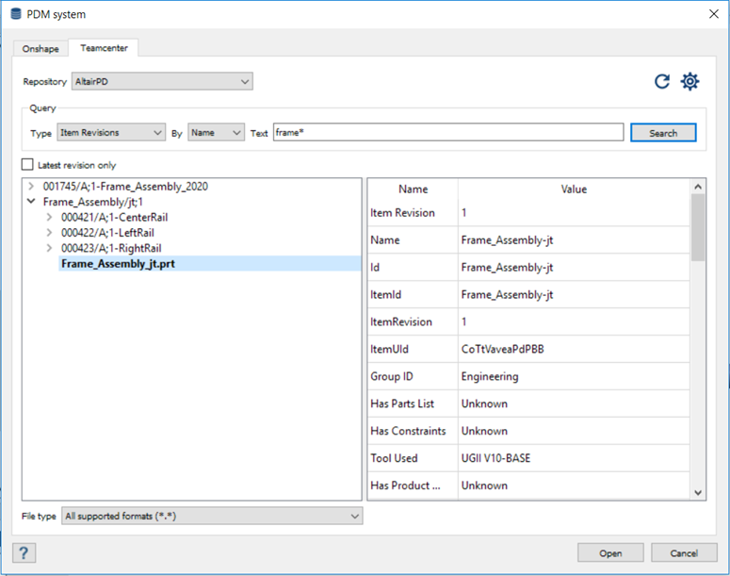This screenshot has height=576, width=730.
Task: Select the Teamcenter tab
Action: coord(104,47)
